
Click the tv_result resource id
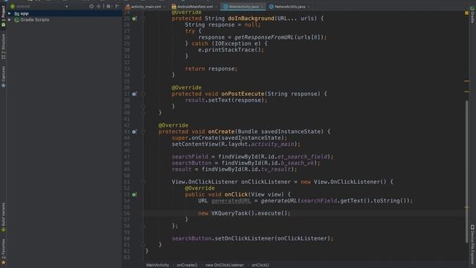(276, 169)
